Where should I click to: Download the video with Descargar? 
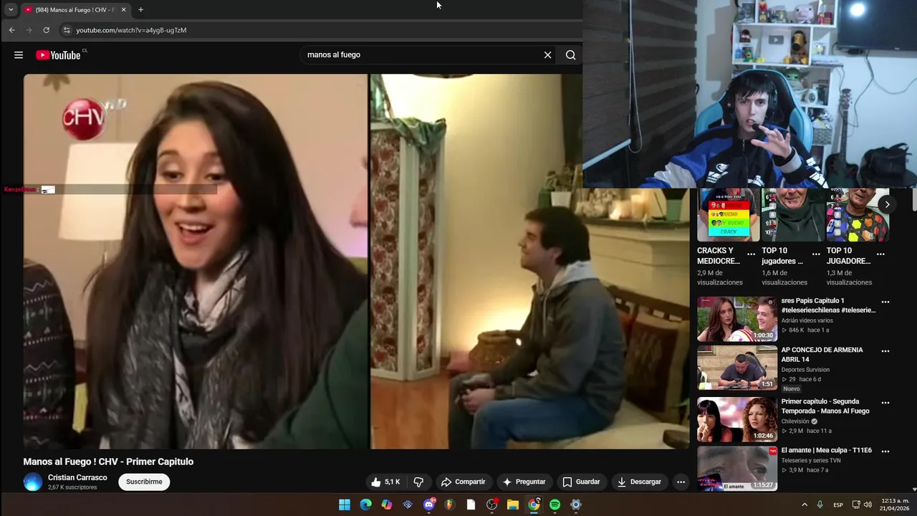[x=639, y=482]
